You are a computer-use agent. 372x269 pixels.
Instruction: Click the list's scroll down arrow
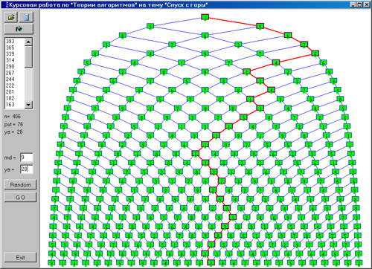click(x=28, y=105)
